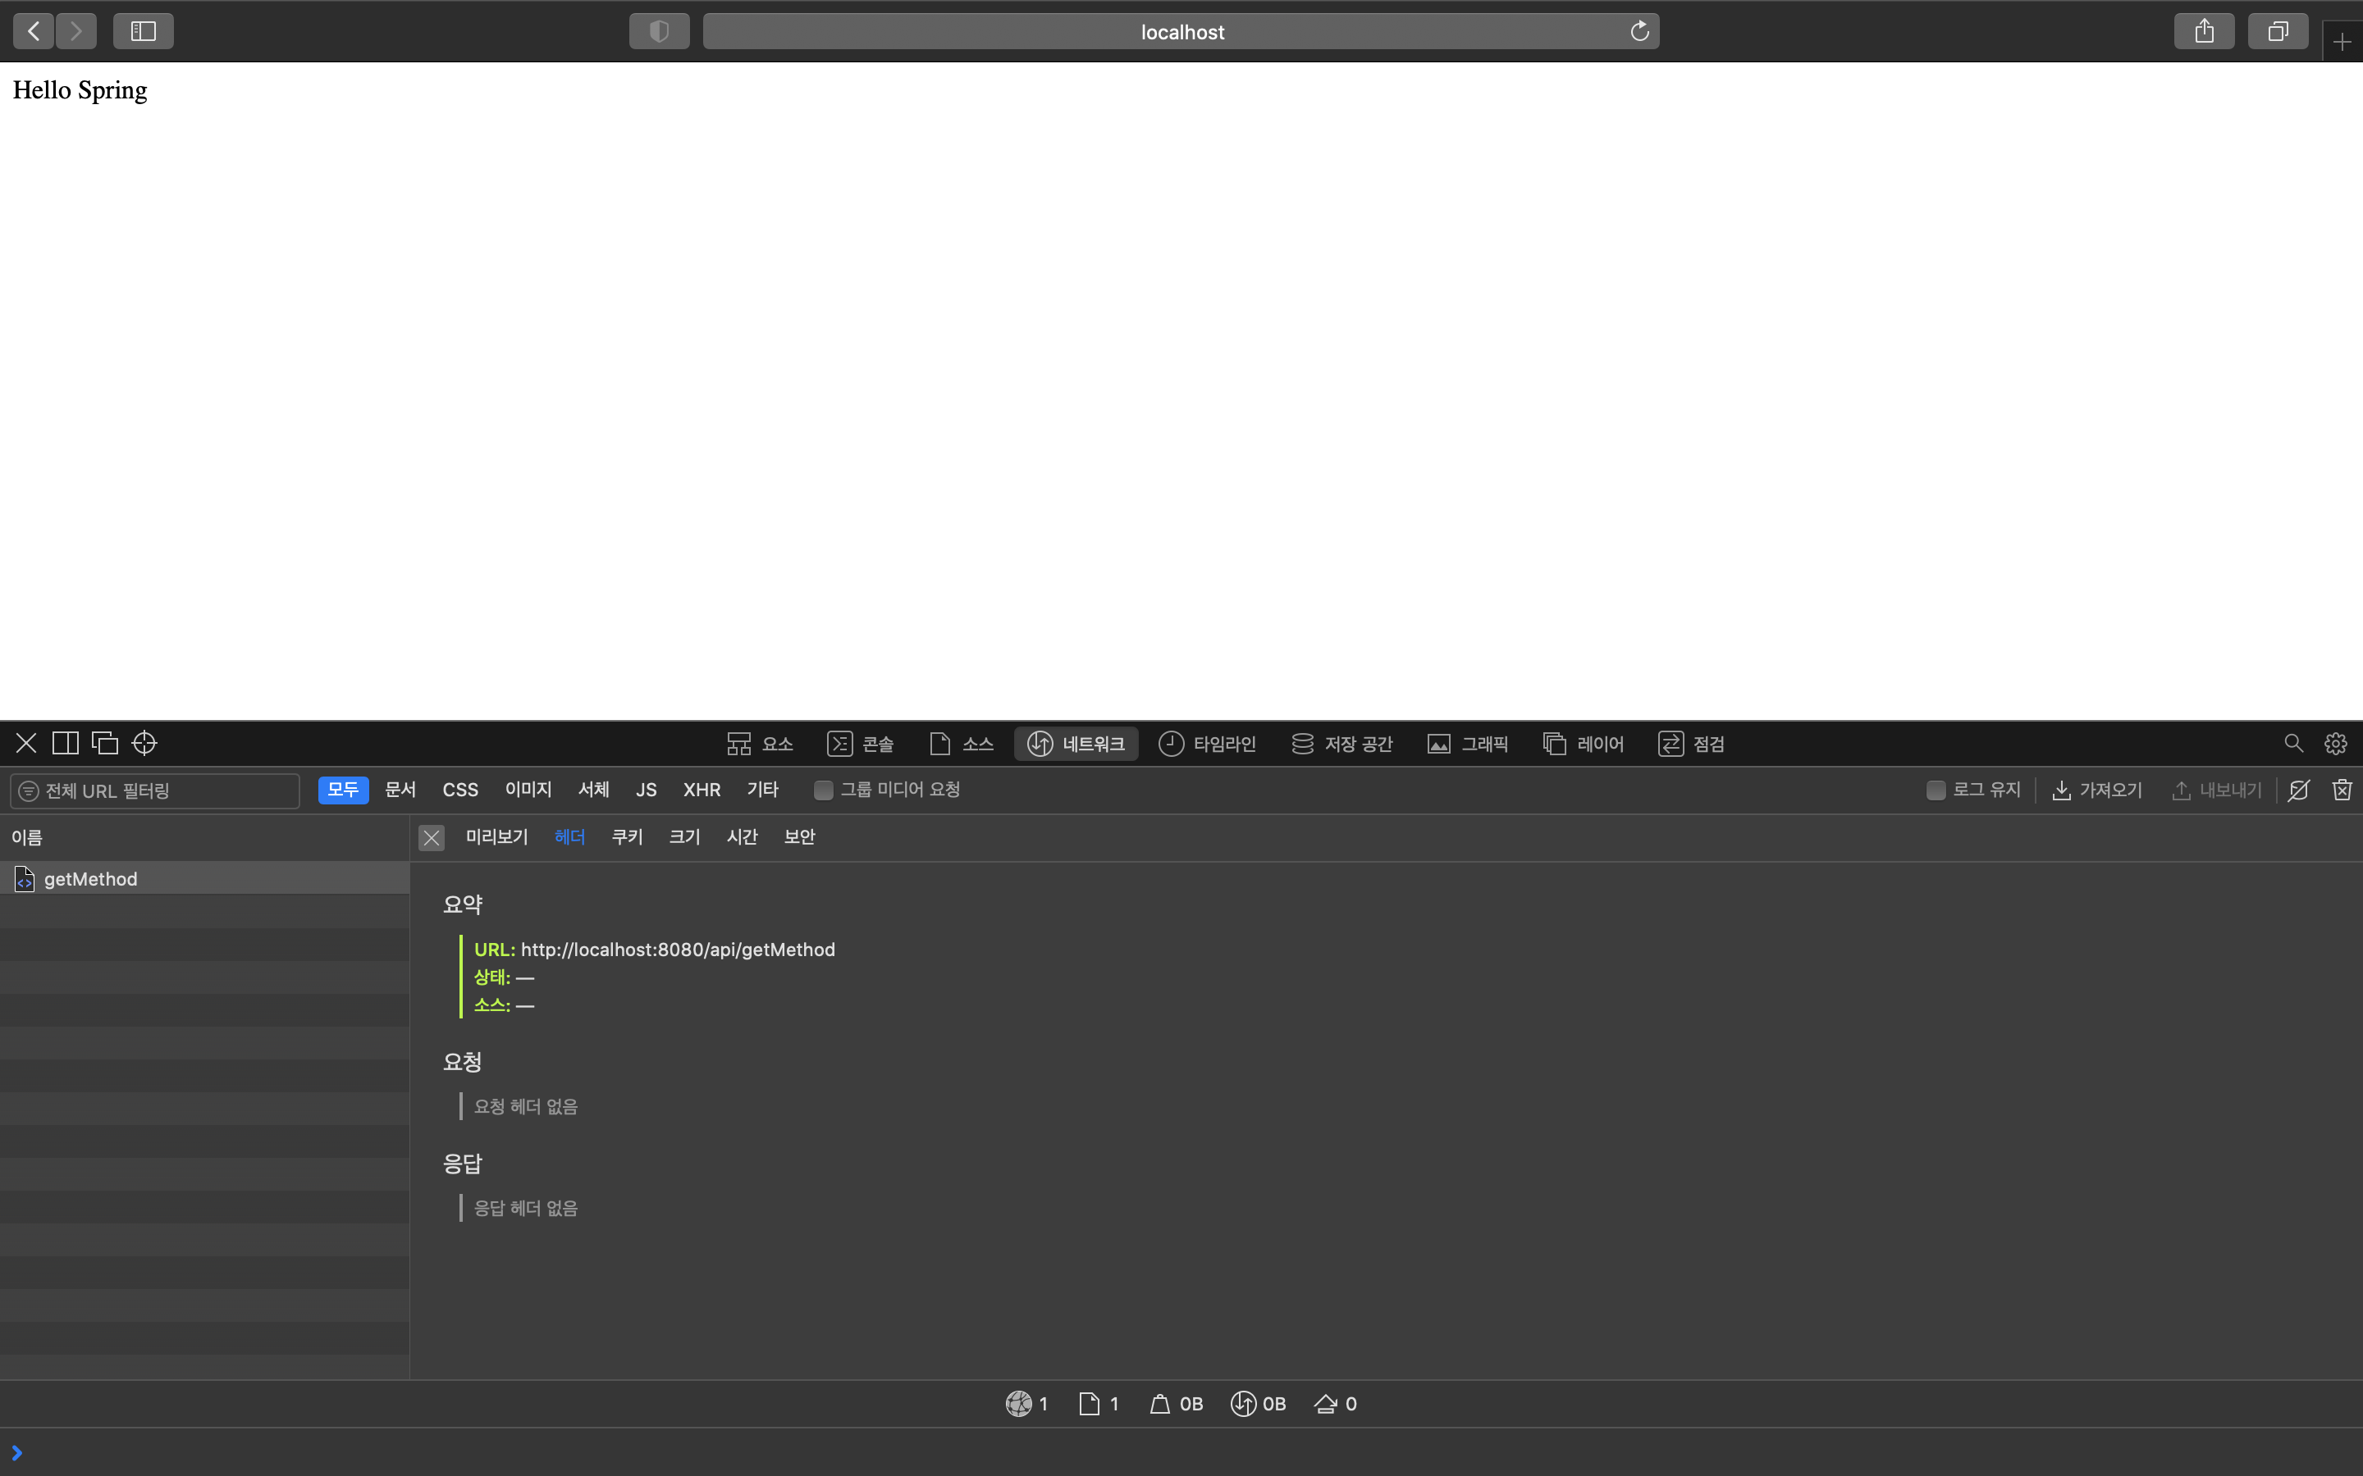Image resolution: width=2363 pixels, height=1476 pixels.
Task: Dock inspector to the side of window
Action: pyautogui.click(x=66, y=743)
